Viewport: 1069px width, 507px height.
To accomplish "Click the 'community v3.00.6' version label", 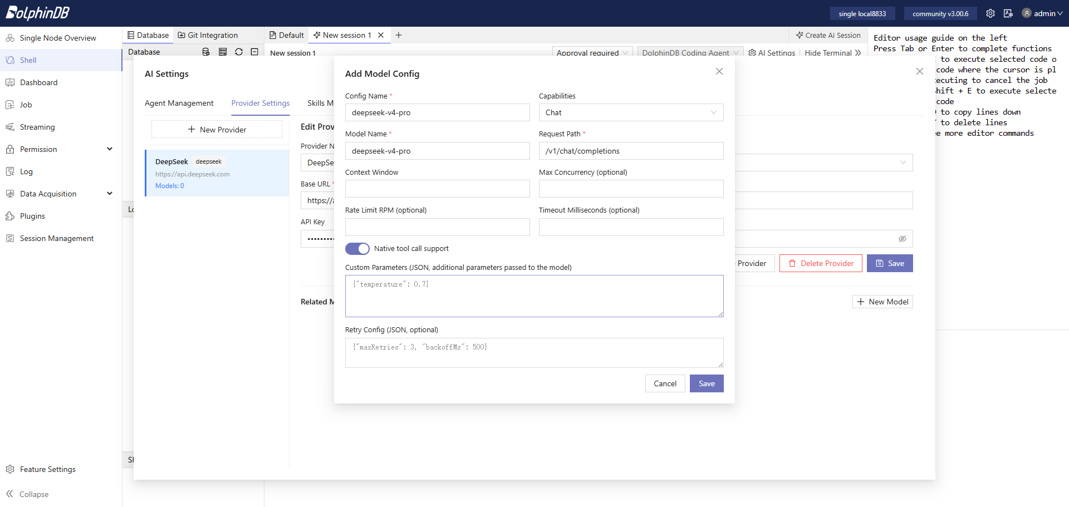I will pos(940,13).
